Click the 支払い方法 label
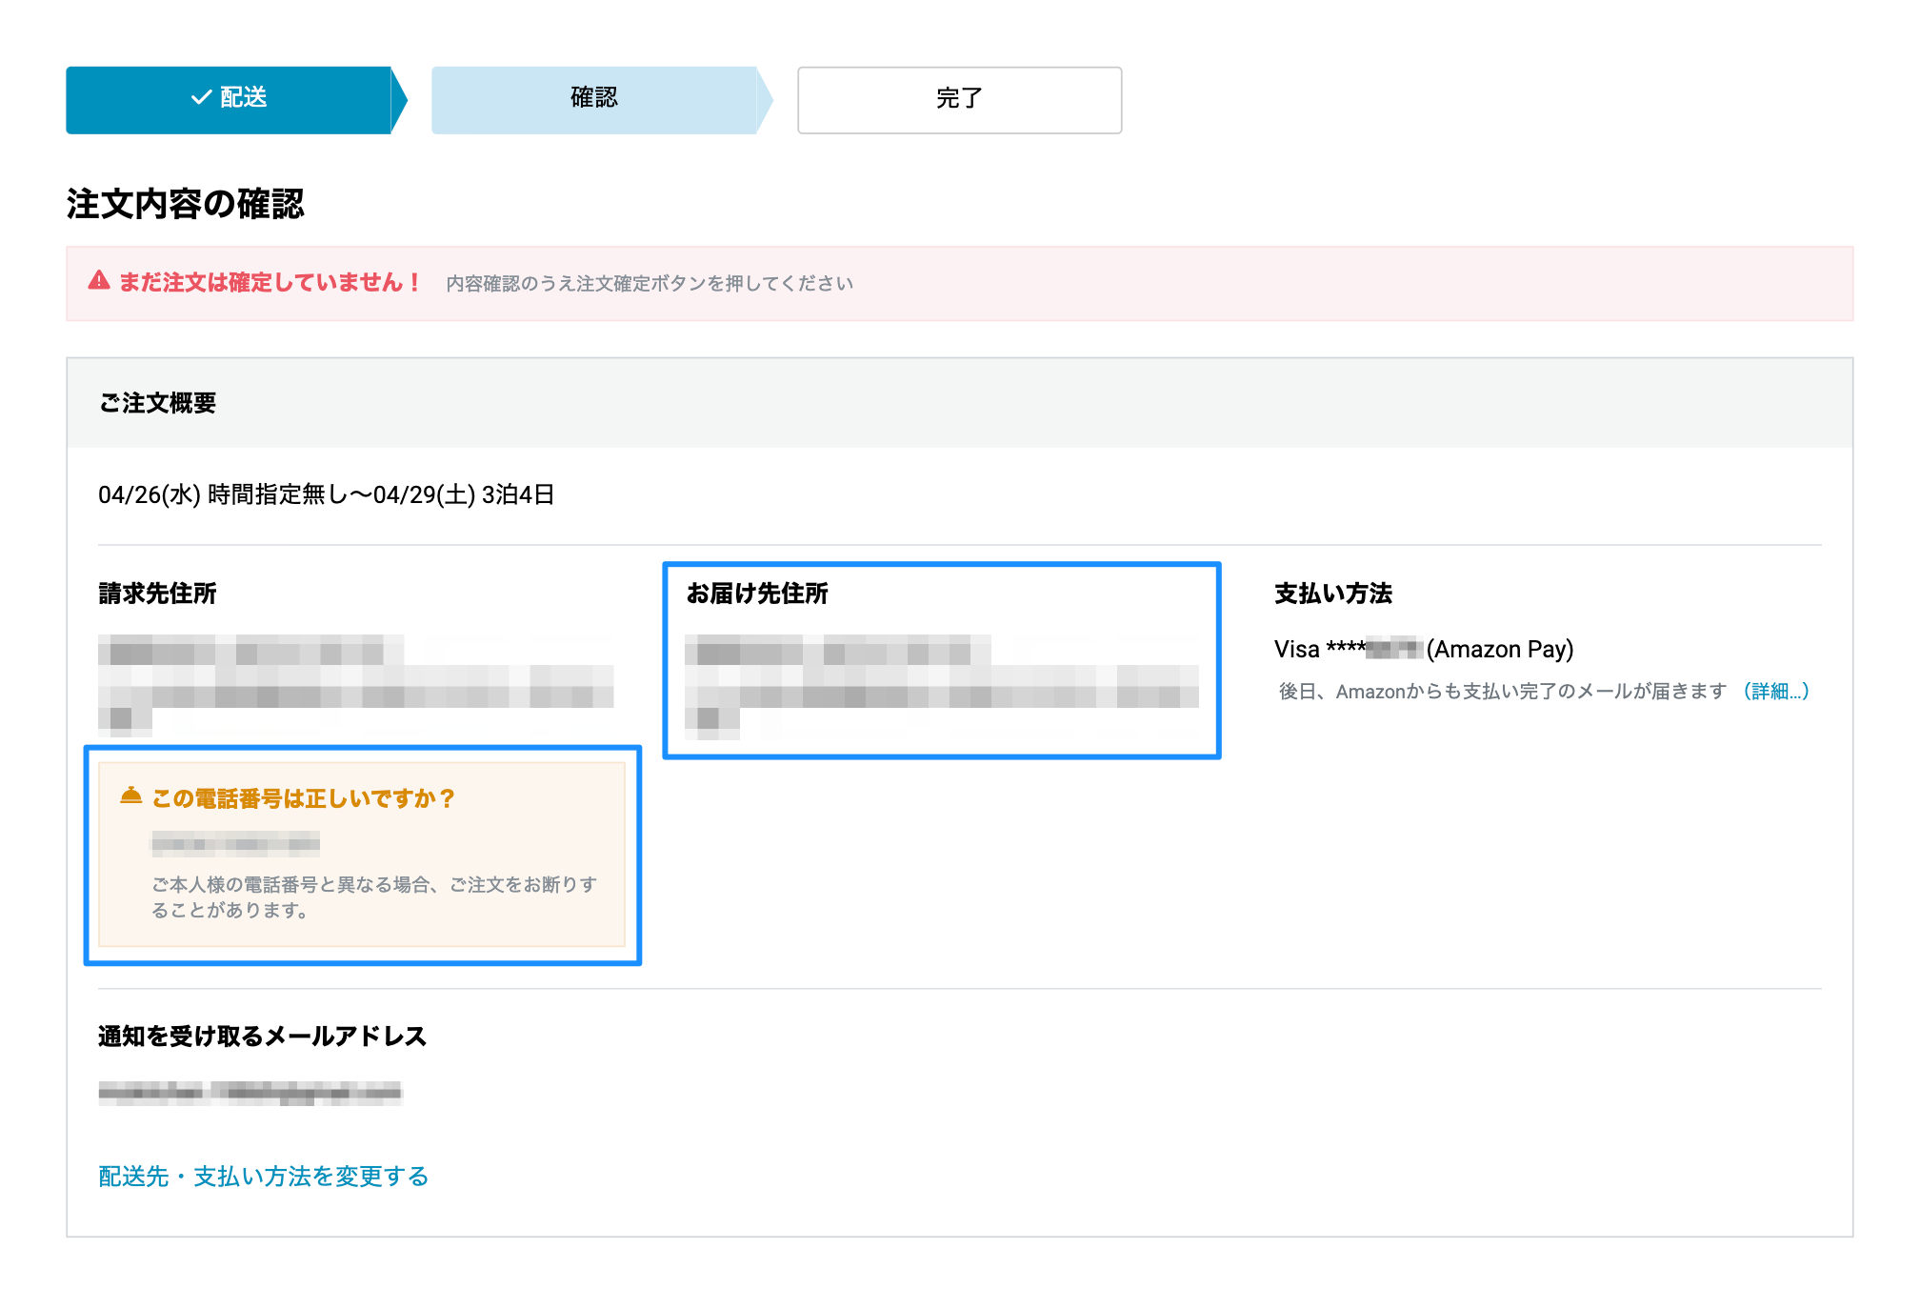1920x1309 pixels. point(1333,594)
